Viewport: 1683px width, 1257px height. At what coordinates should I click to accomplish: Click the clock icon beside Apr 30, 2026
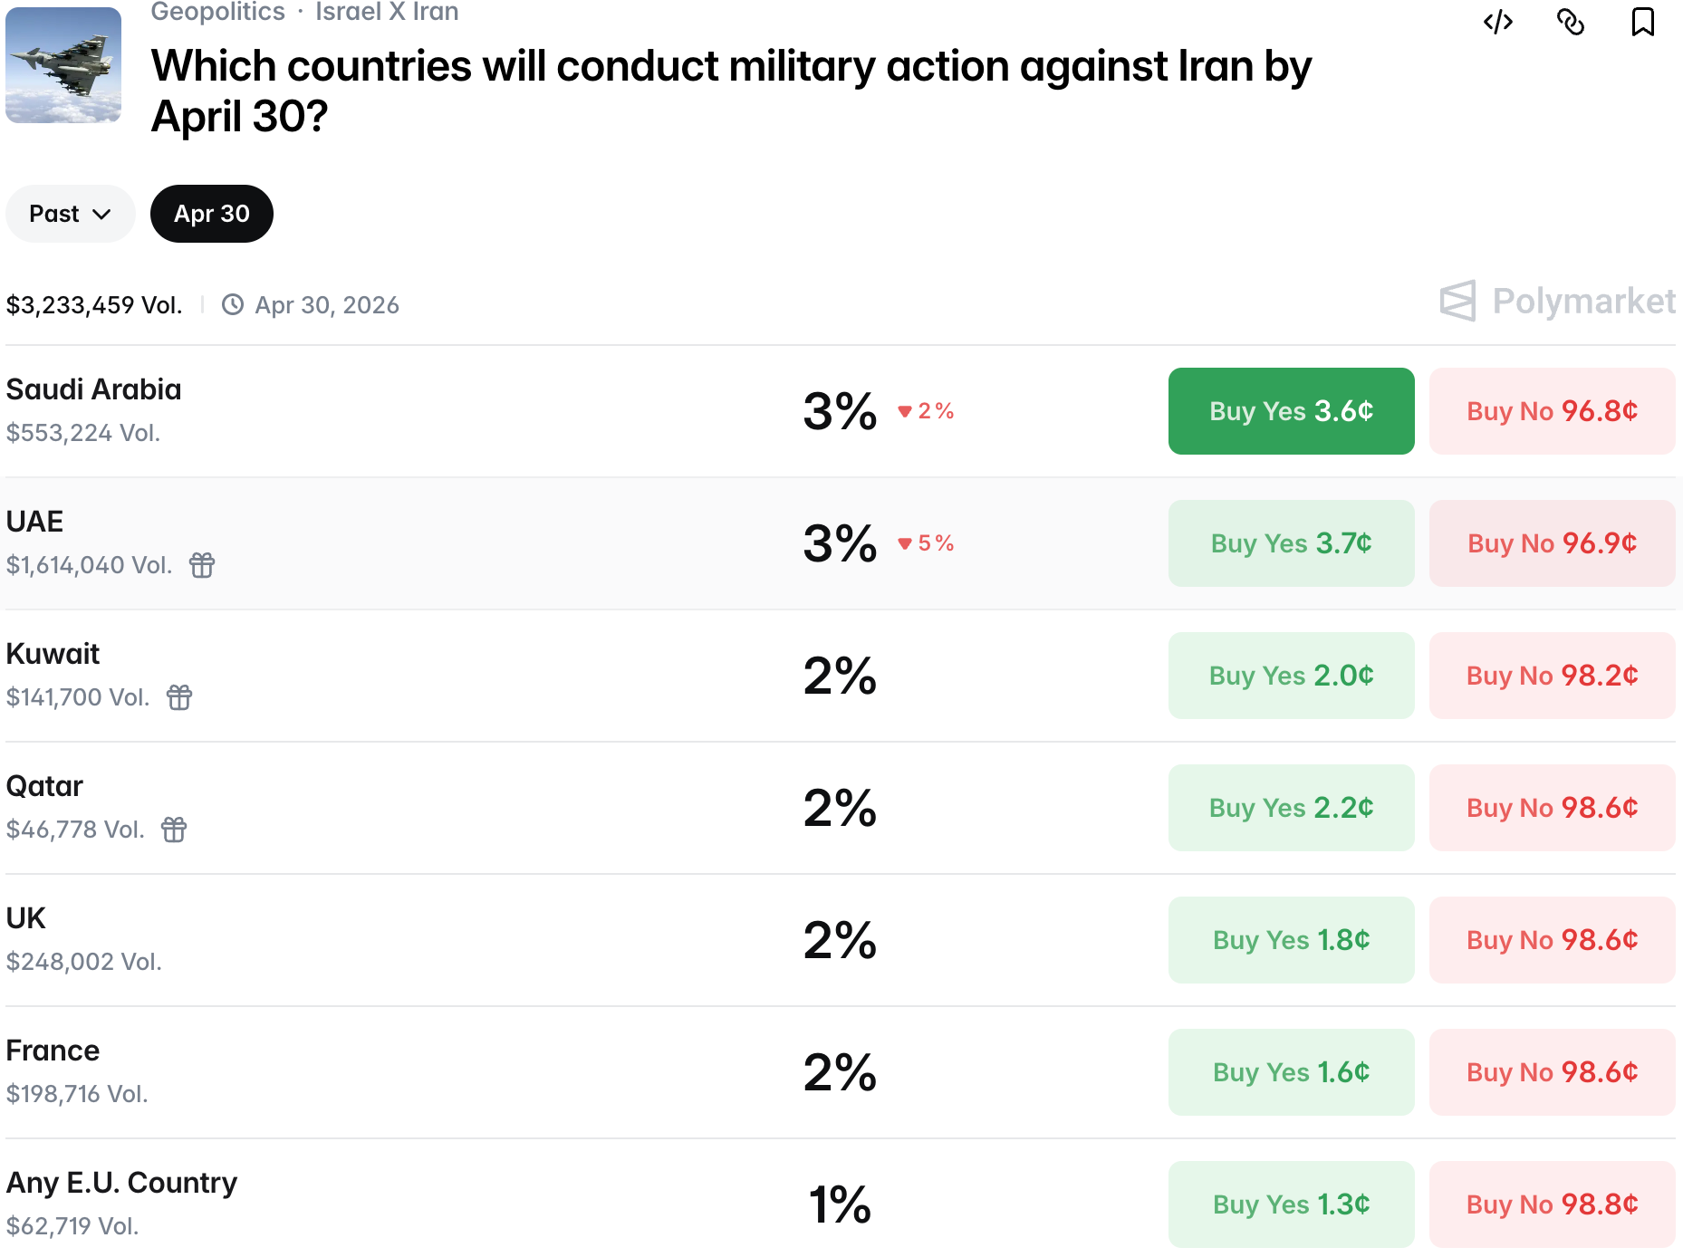coord(233,305)
